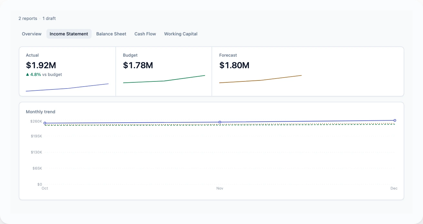Go to the Cash Flow tab

click(145, 34)
